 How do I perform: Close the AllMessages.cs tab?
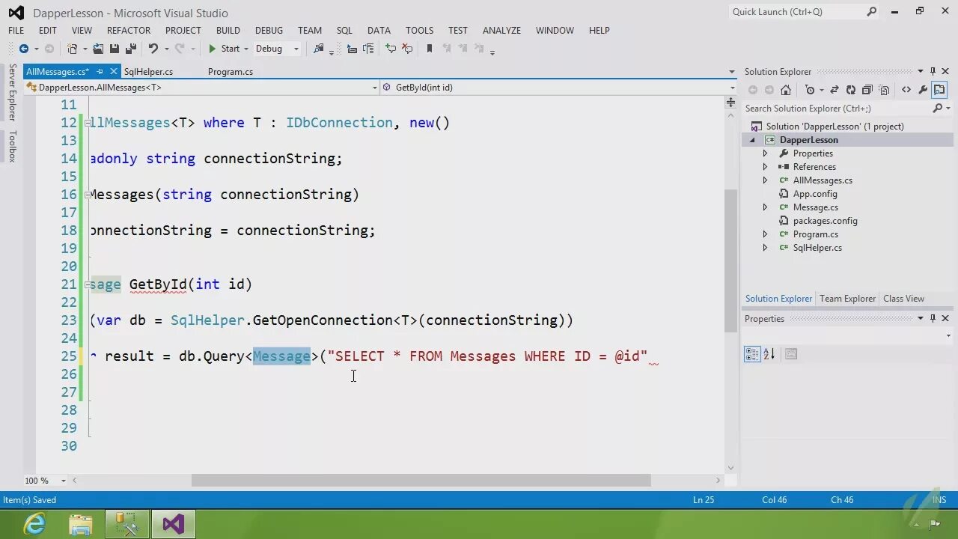114,72
